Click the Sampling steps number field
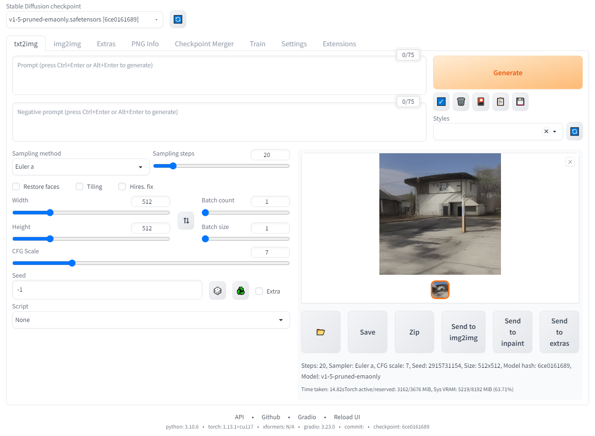Image resolution: width=595 pixels, height=436 pixels. [270, 155]
